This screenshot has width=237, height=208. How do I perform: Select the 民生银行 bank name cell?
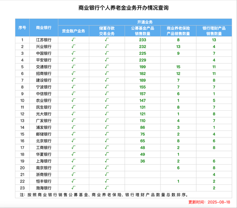(x=44, y=107)
